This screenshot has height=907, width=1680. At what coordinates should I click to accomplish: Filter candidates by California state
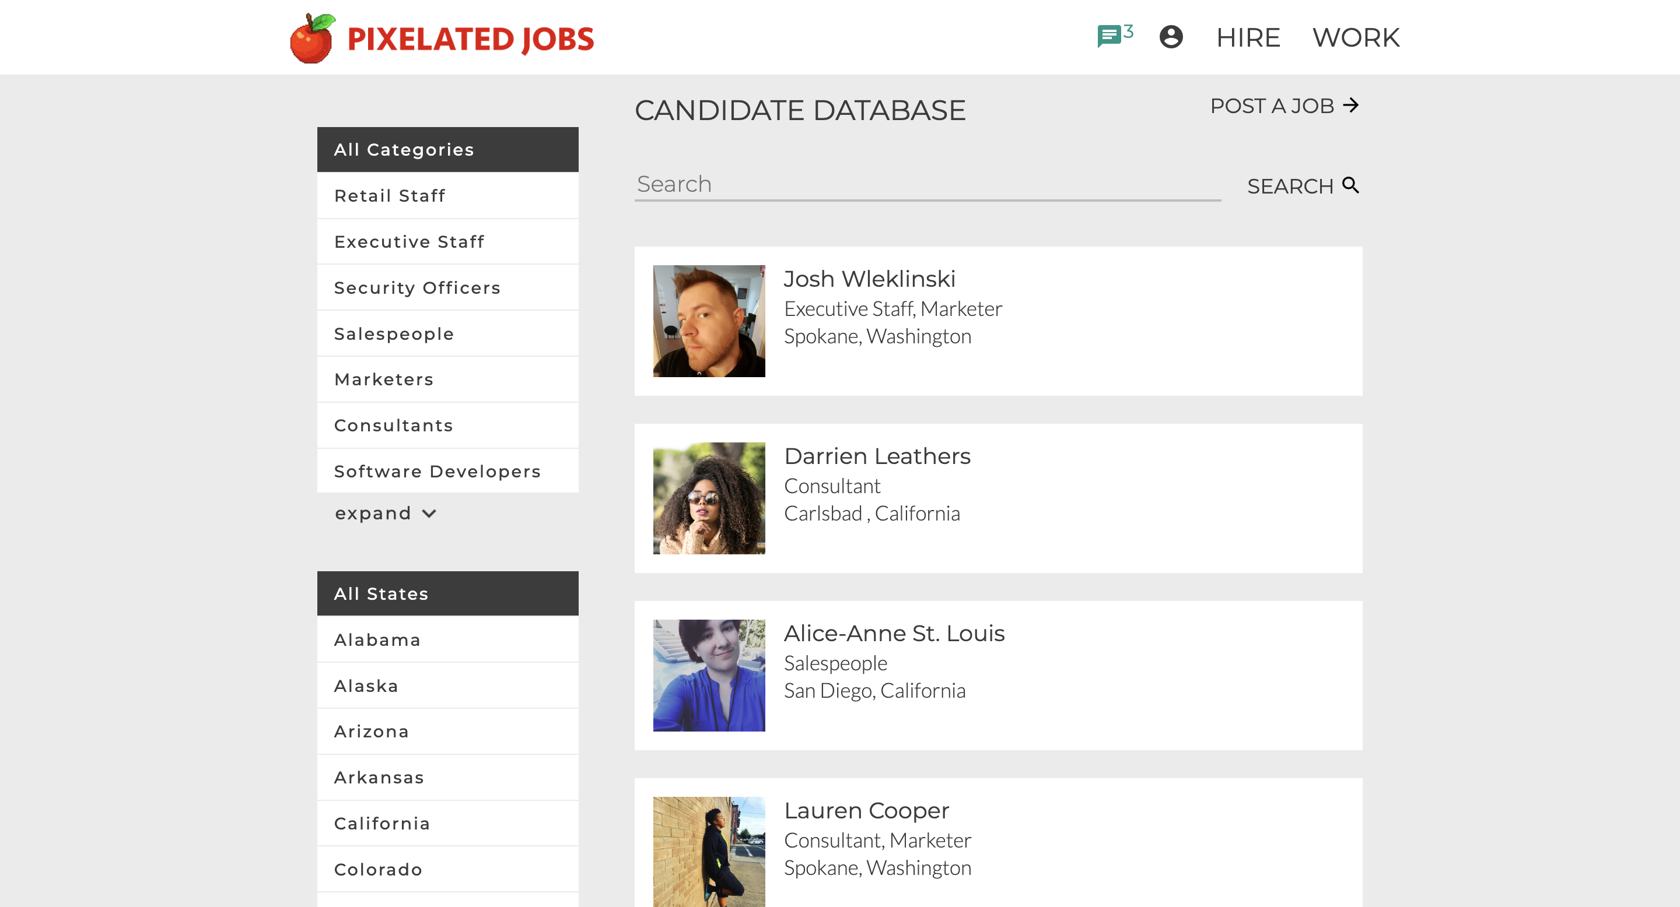[381, 824]
